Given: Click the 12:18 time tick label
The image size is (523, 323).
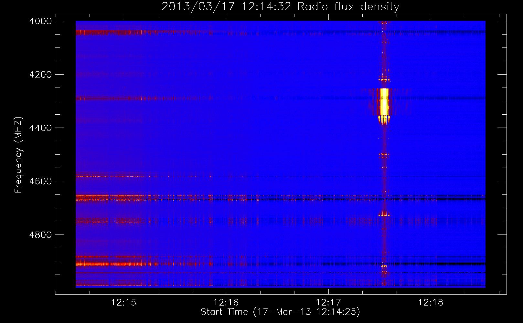Looking at the screenshot, I should click(x=431, y=303).
